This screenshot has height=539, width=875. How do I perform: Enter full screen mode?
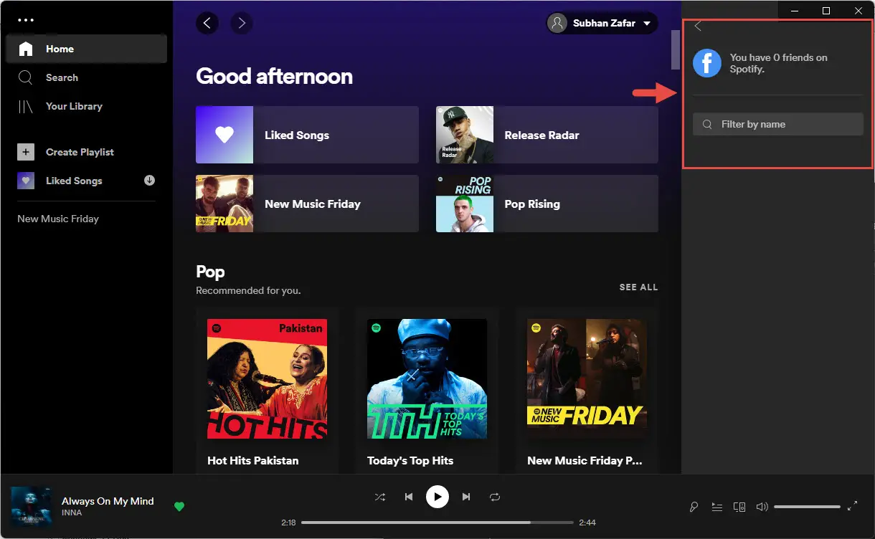(x=852, y=507)
